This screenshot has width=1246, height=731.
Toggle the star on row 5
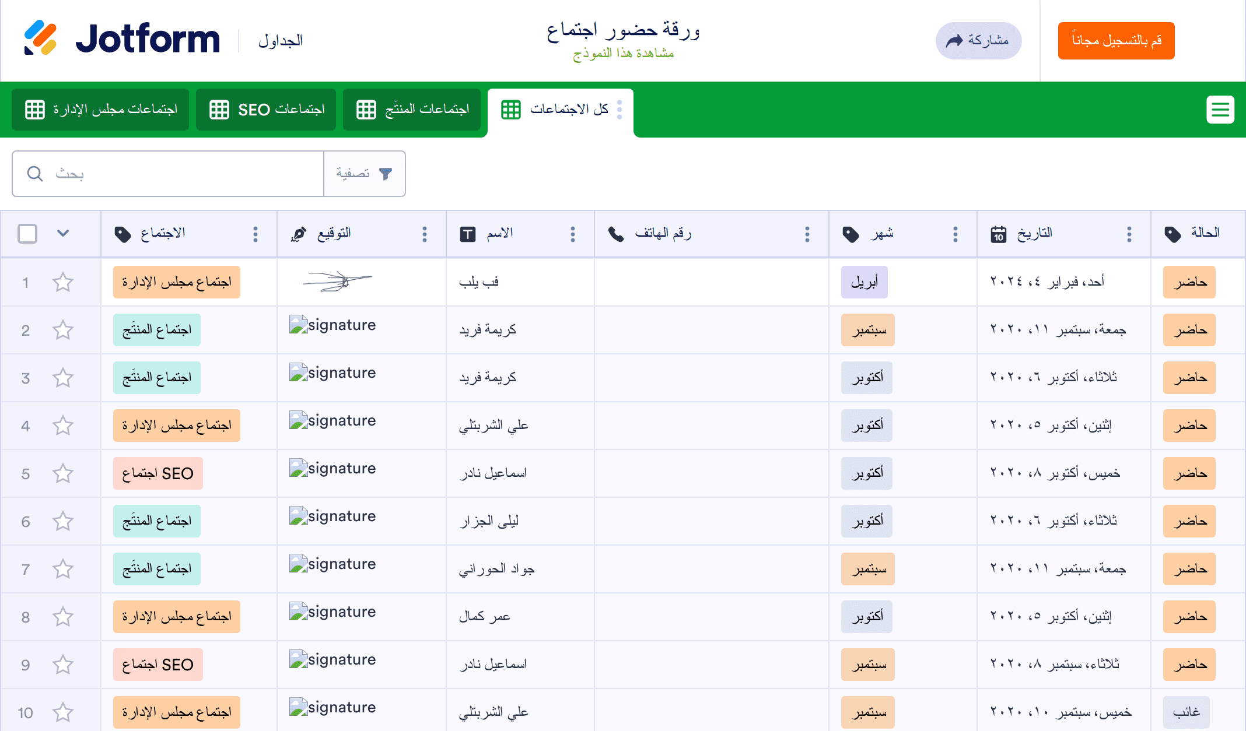(63, 474)
